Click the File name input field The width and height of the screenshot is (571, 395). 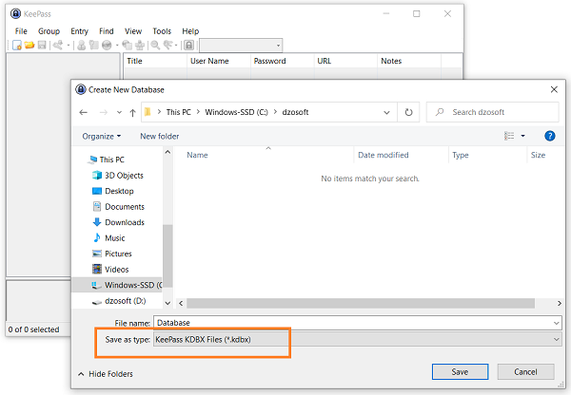(x=358, y=323)
